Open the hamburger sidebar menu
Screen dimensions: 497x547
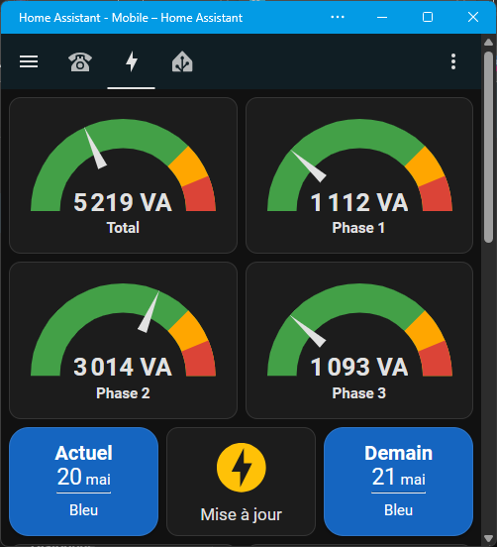pyautogui.click(x=29, y=61)
